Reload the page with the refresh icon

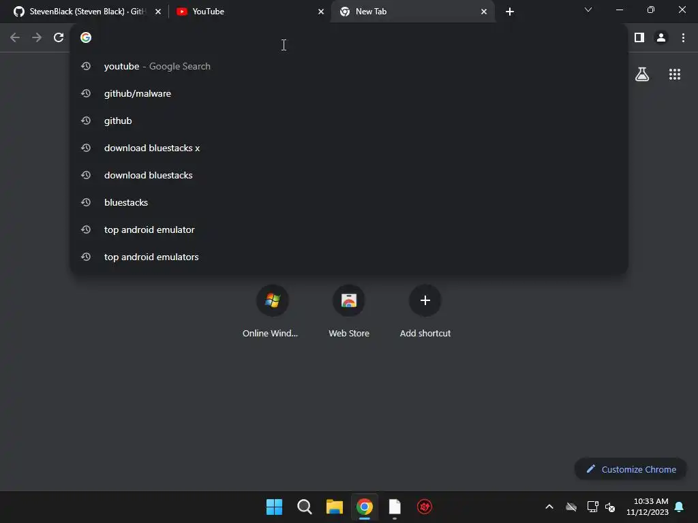pyautogui.click(x=59, y=38)
